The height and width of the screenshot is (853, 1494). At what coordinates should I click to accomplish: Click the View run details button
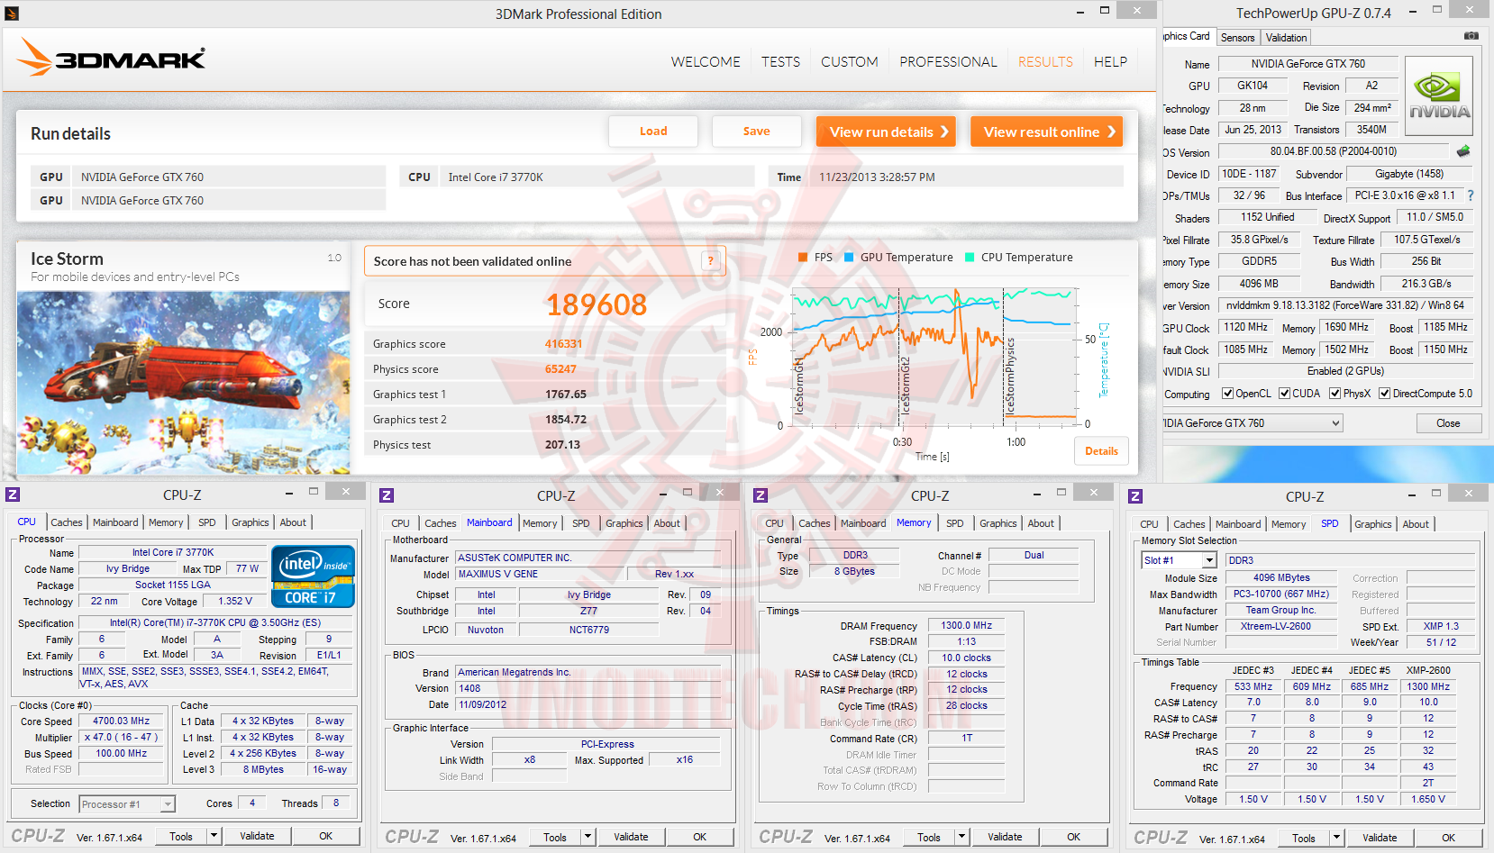886,132
